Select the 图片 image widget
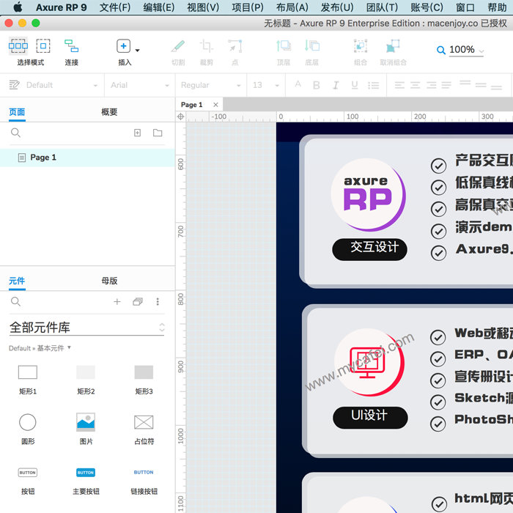Viewport: 513px width, 513px height. [x=86, y=429]
